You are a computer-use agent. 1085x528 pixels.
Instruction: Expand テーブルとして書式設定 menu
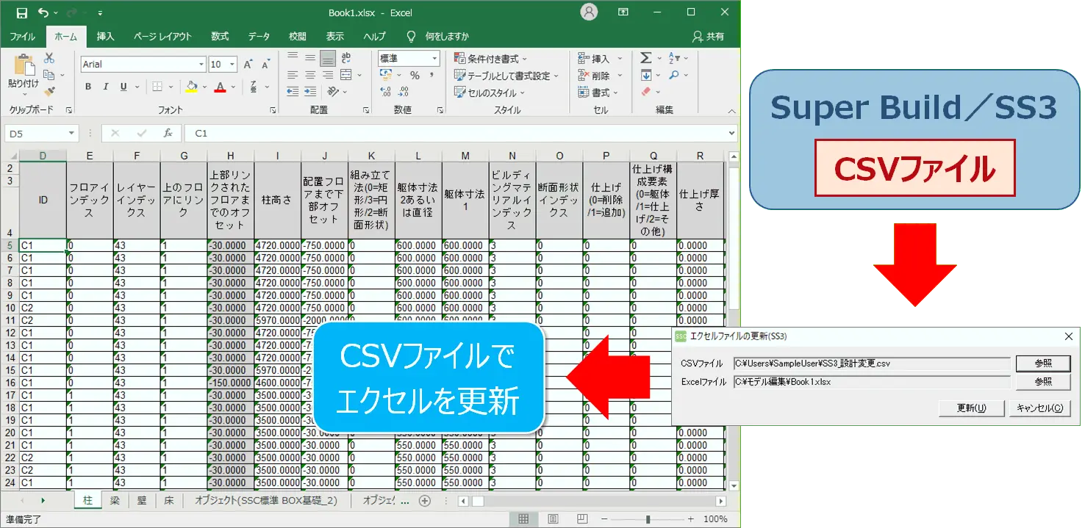coord(506,76)
